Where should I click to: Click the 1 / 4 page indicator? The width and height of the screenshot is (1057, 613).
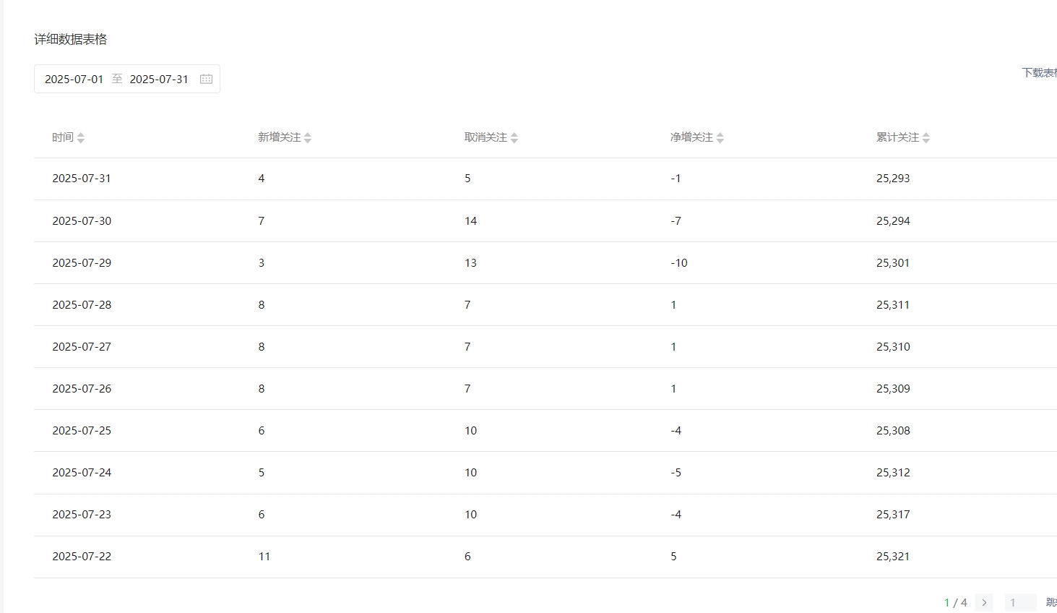coord(955,602)
